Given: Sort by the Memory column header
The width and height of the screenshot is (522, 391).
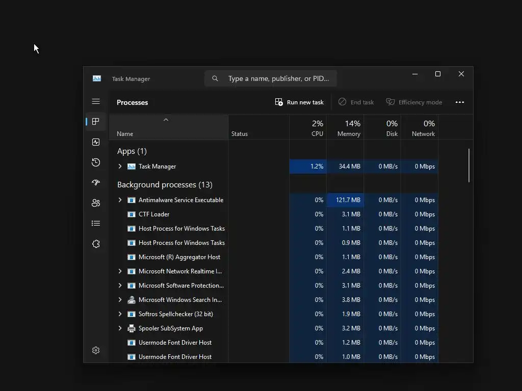Looking at the screenshot, I should click(345, 127).
